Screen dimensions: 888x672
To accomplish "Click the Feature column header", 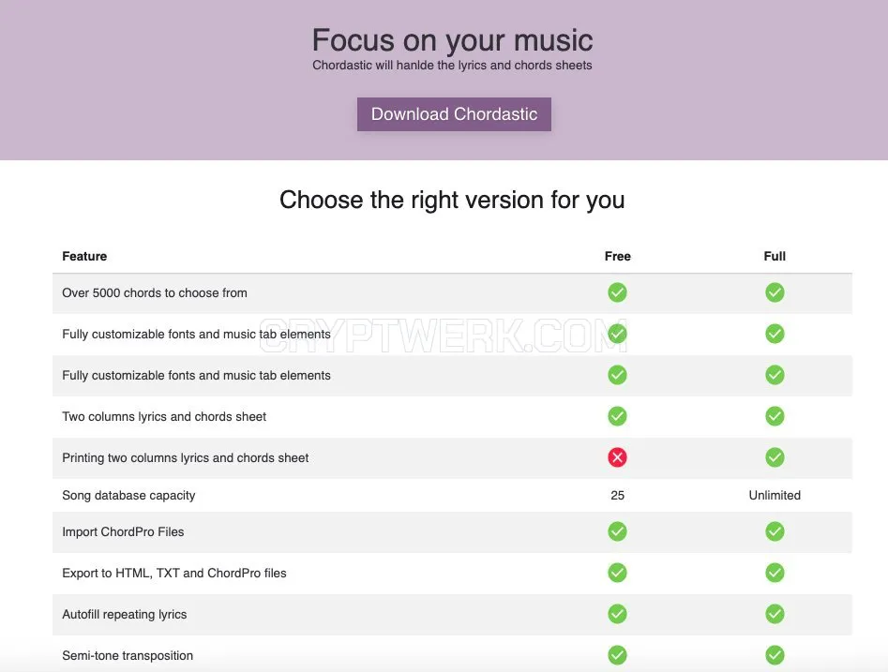I will 84,256.
